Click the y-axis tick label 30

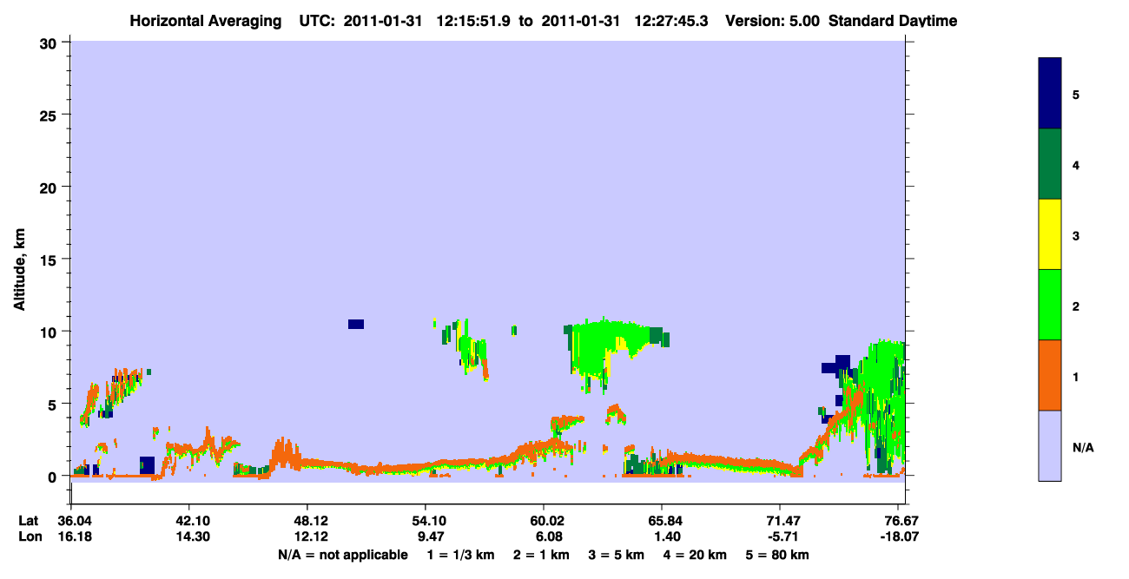click(x=50, y=43)
